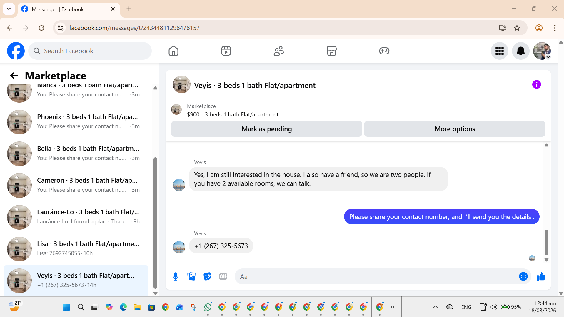This screenshot has height=317, width=564.
Task: Open the Friends icon in top navigation
Action: (x=279, y=51)
